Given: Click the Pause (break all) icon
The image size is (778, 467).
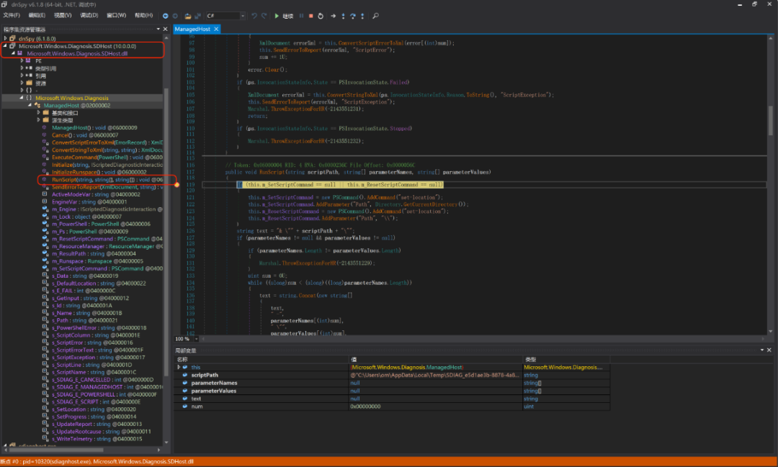Looking at the screenshot, I should [301, 15].
